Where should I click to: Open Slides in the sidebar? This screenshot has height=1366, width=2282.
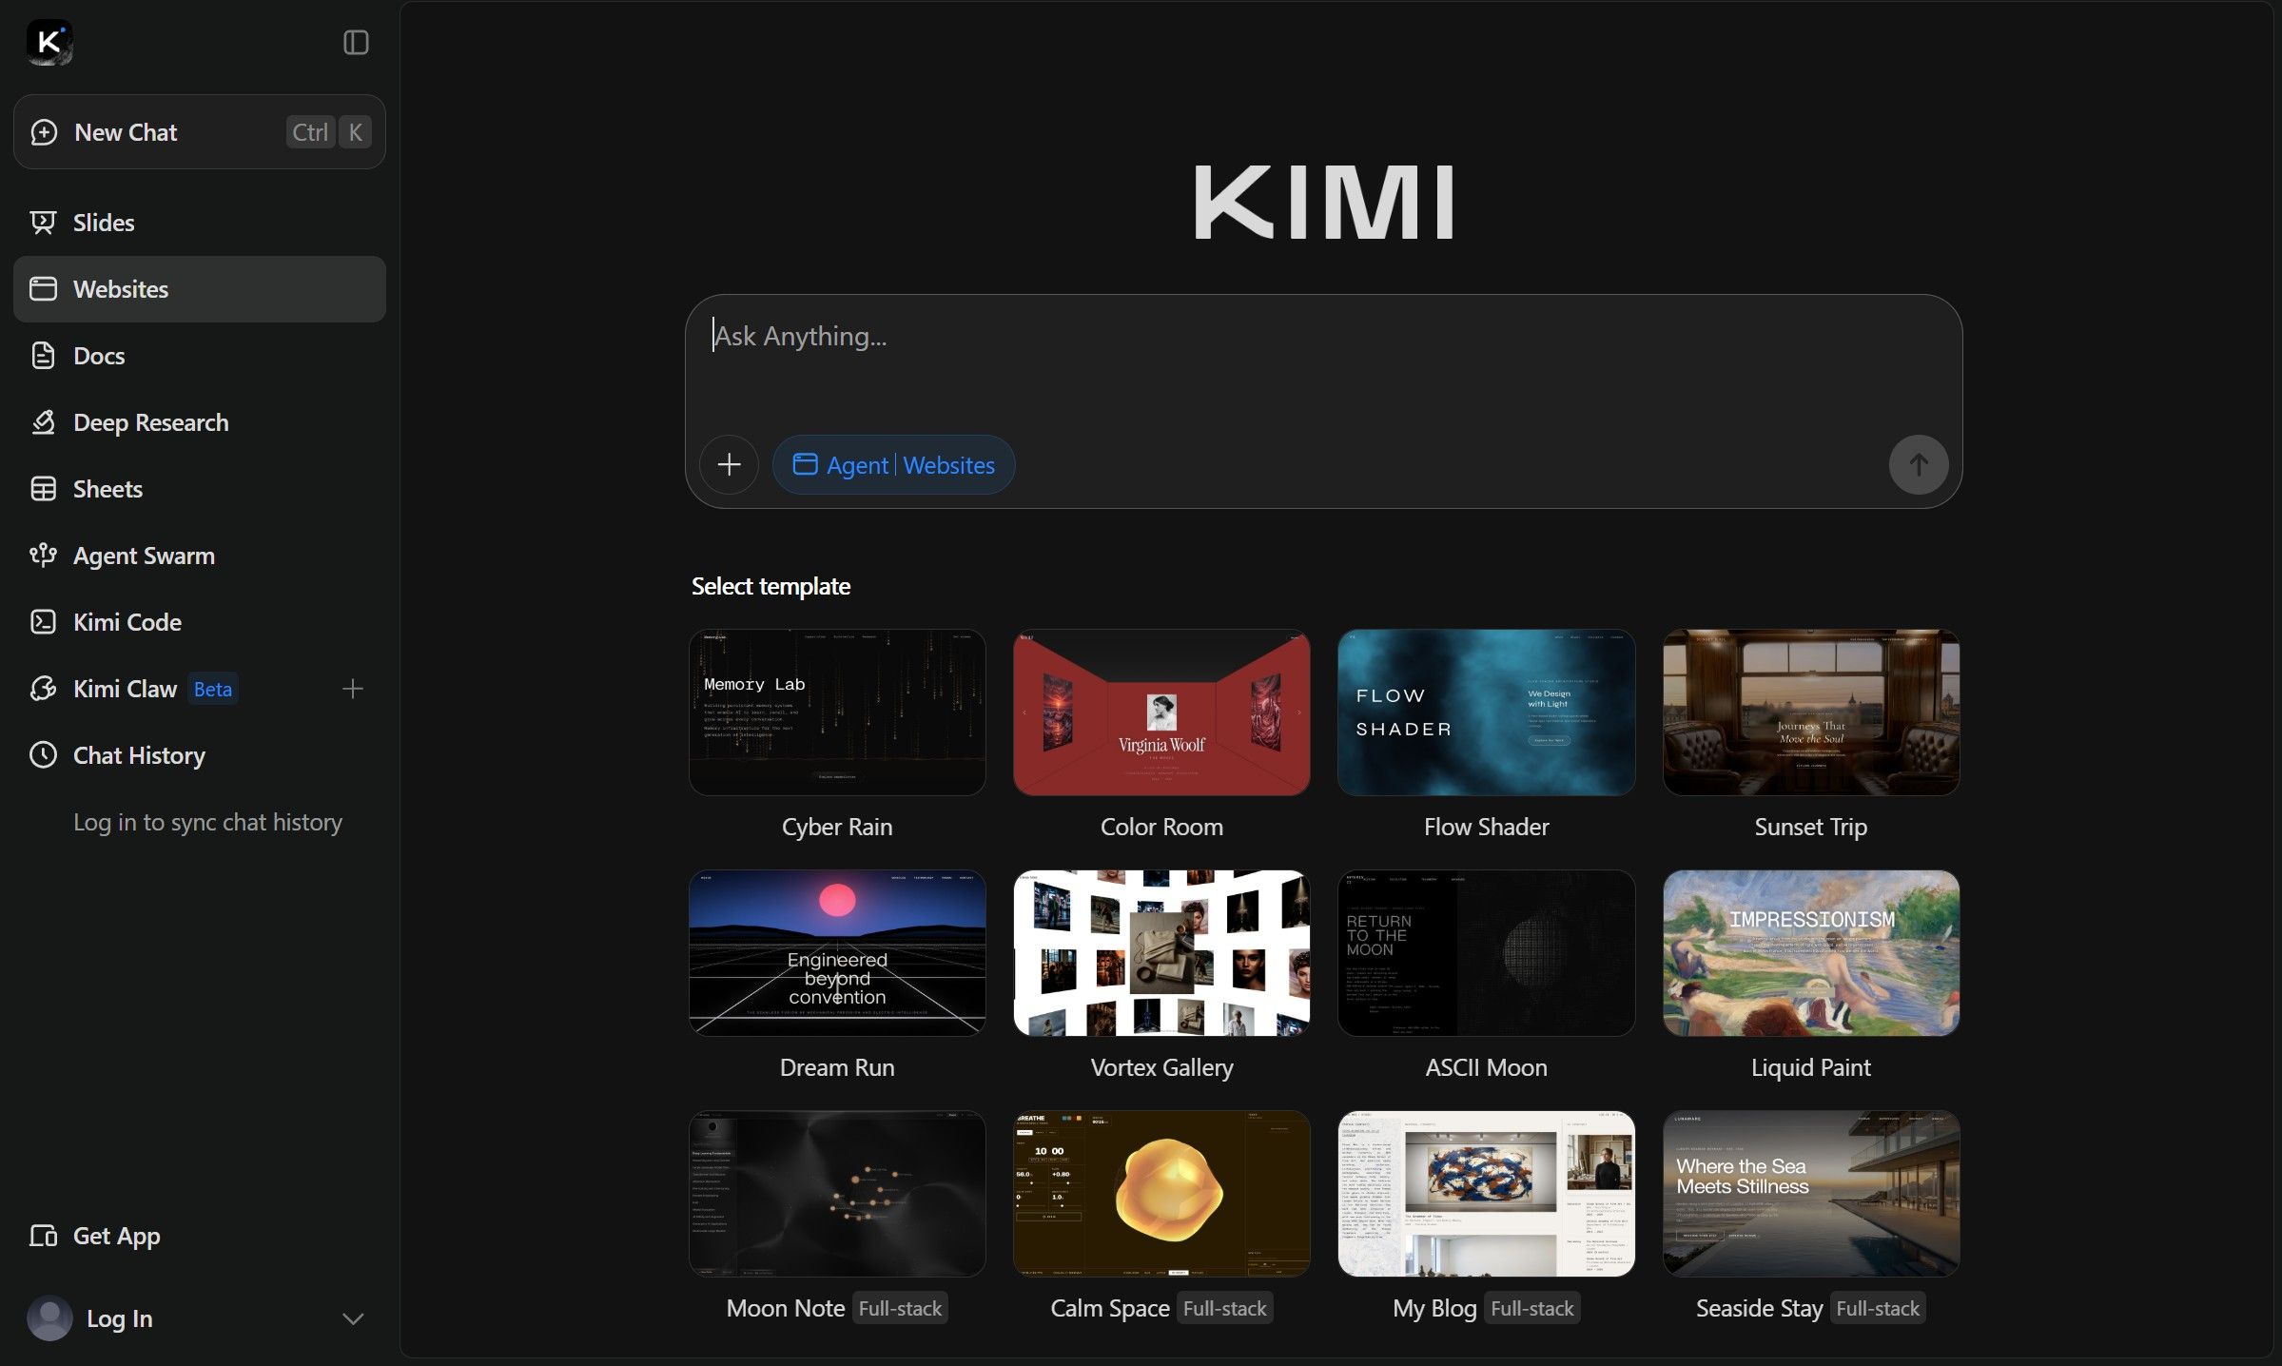[x=200, y=223]
